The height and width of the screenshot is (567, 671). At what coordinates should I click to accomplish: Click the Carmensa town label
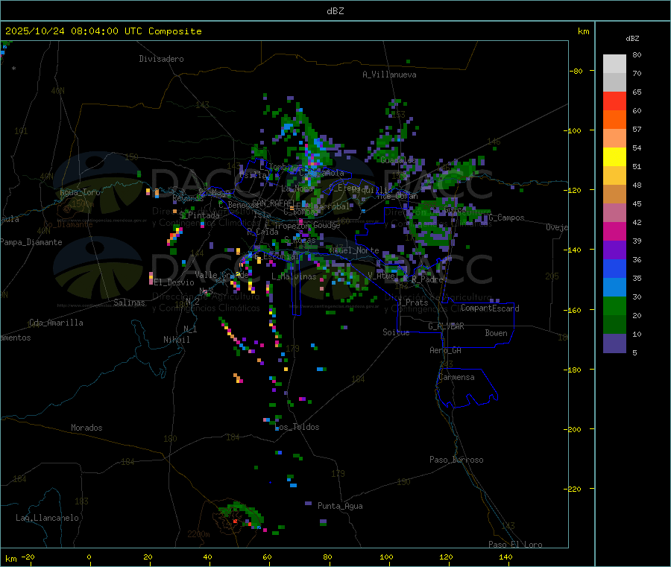(456, 377)
